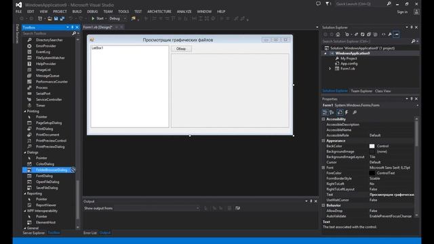Click the Properties panel vertical scrollbar
Viewport: 434px width, 244px height.
[x=416, y=167]
